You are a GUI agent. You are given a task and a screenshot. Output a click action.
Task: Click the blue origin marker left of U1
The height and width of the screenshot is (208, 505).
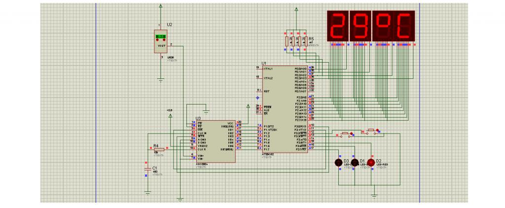pyautogui.click(x=257, y=98)
